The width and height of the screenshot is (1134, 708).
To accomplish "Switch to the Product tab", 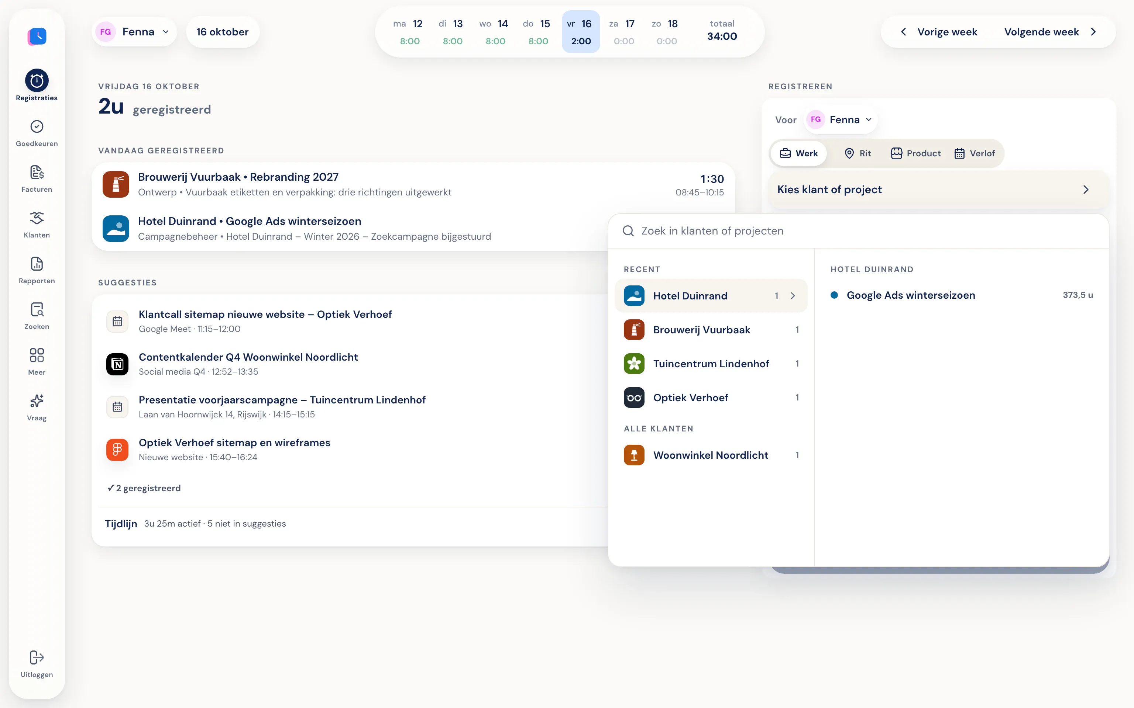I will tap(915, 154).
